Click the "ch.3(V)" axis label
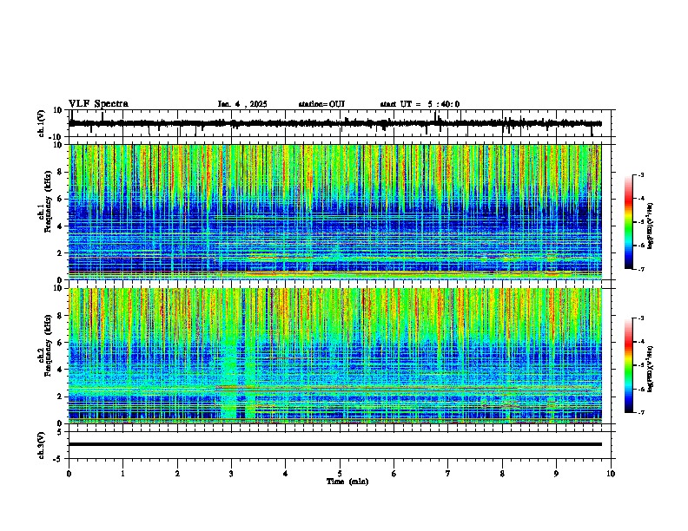Viewport: 688px width, 531px height. pos(42,445)
